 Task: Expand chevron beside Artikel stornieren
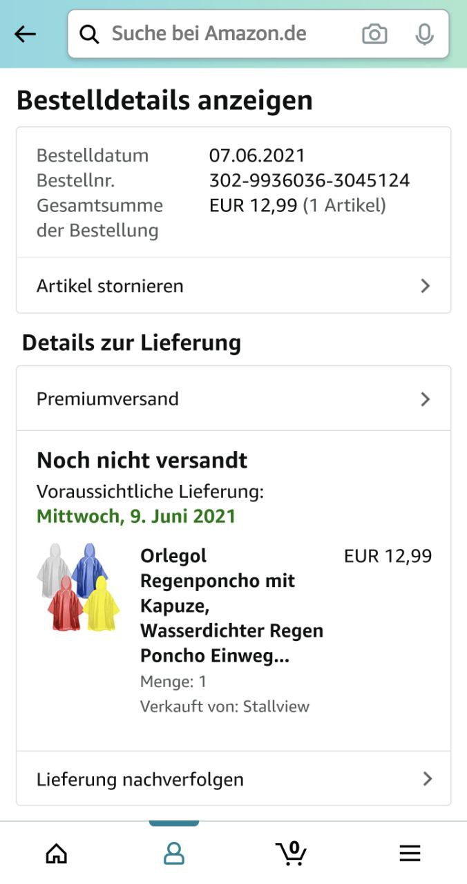coord(426,286)
